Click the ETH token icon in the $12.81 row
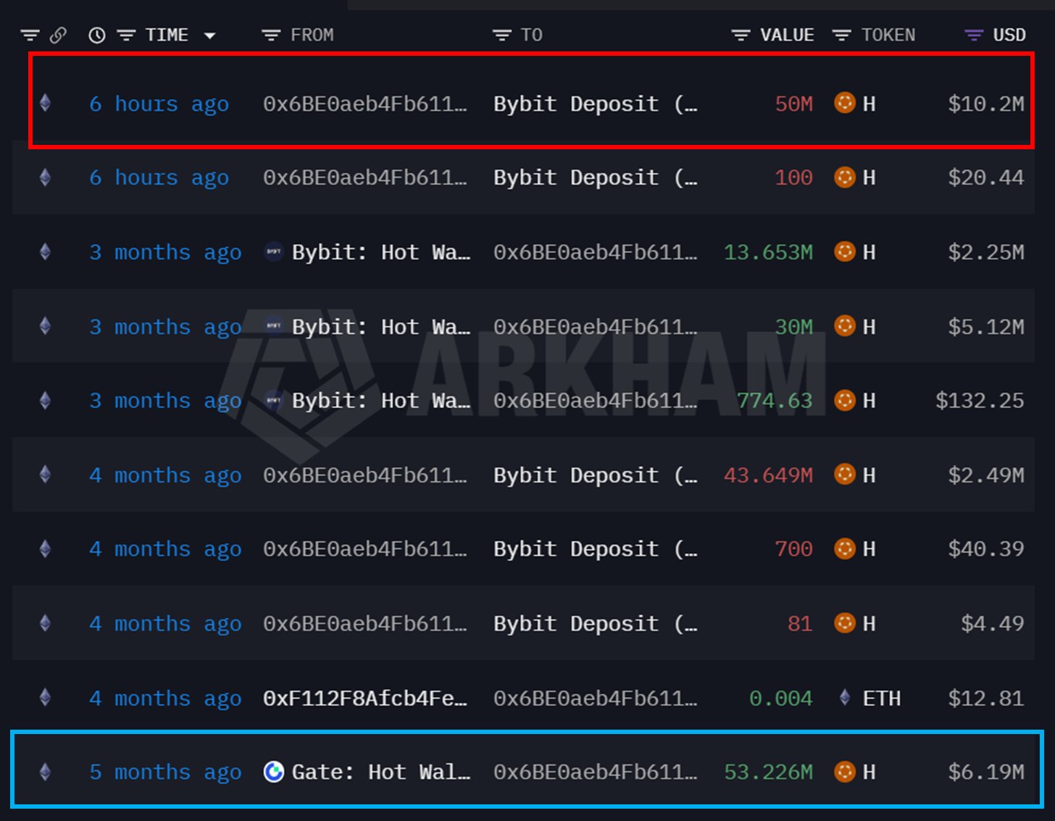 click(x=845, y=698)
